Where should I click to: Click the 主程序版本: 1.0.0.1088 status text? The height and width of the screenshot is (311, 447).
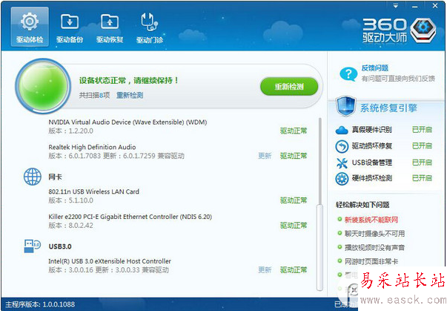click(40, 304)
